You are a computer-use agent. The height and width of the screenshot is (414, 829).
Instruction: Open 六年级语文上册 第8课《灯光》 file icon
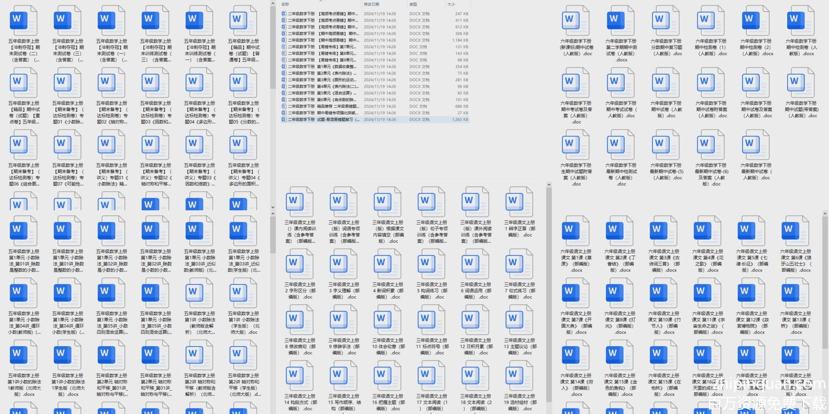(619, 293)
